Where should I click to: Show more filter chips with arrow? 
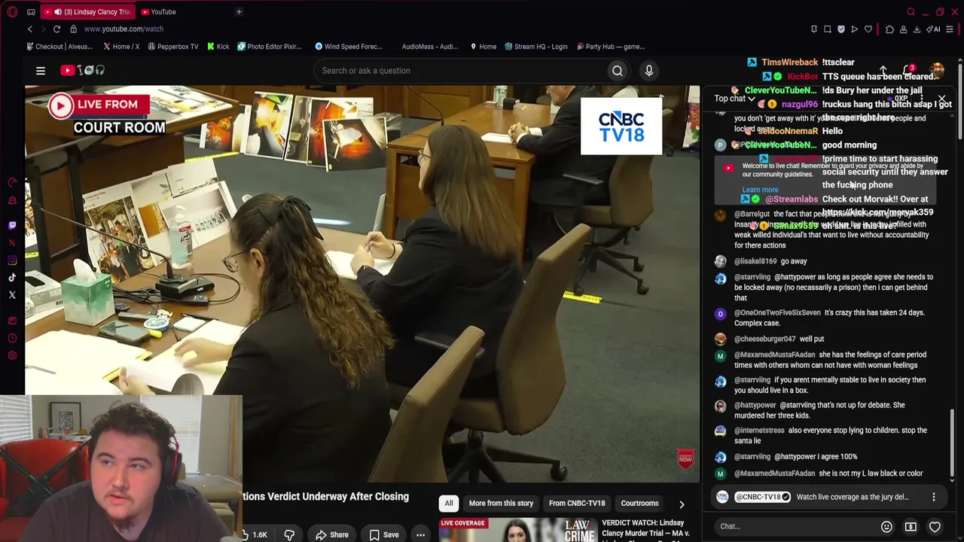[682, 504]
